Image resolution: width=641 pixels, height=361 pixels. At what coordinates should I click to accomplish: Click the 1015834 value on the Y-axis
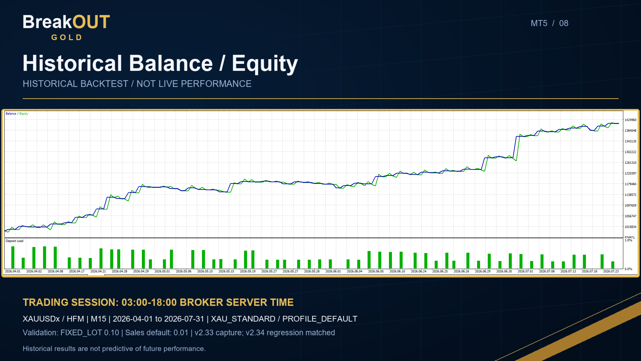tap(630, 227)
